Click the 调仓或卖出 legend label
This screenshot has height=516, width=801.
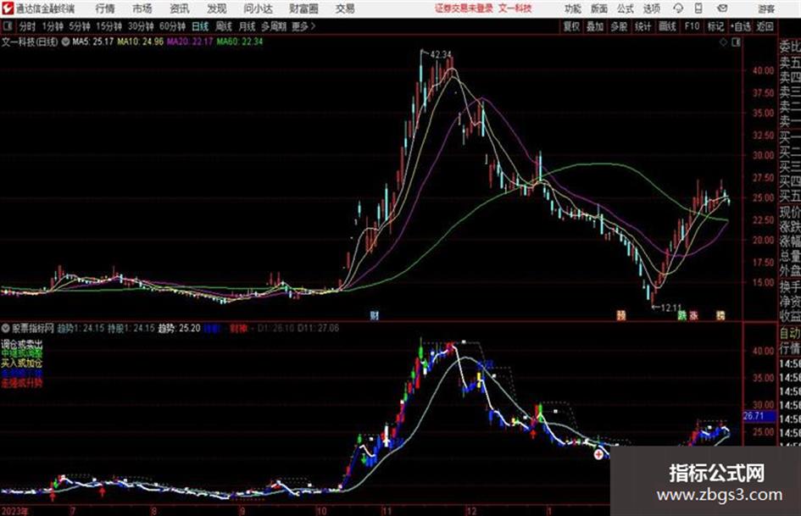(21, 344)
